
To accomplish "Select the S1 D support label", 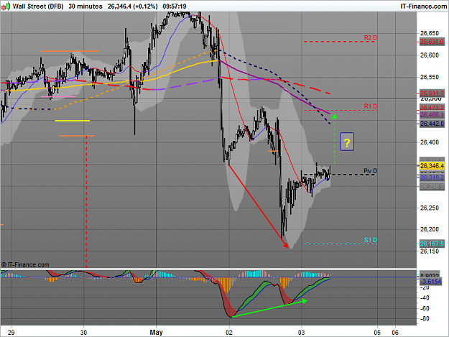I will click(x=370, y=240).
